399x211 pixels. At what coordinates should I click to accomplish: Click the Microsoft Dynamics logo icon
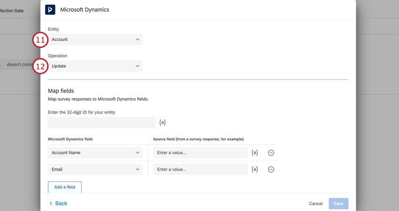point(50,9)
